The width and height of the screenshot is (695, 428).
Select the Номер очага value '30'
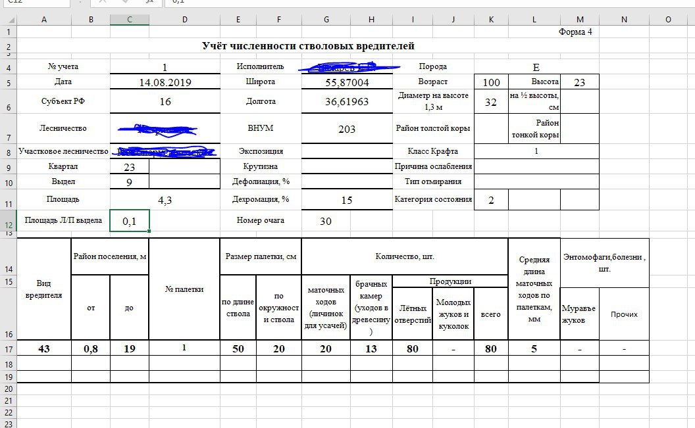coord(326,221)
